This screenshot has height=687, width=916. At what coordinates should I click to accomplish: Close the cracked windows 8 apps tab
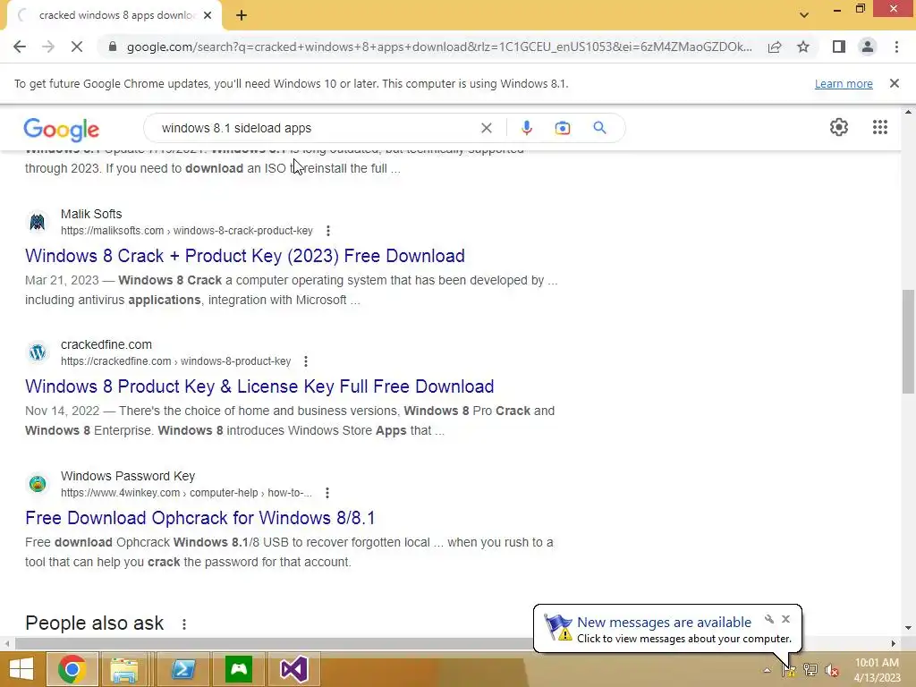click(208, 16)
